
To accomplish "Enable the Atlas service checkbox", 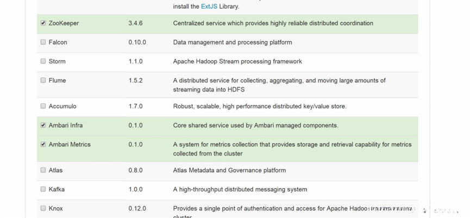I will [x=43, y=170].
